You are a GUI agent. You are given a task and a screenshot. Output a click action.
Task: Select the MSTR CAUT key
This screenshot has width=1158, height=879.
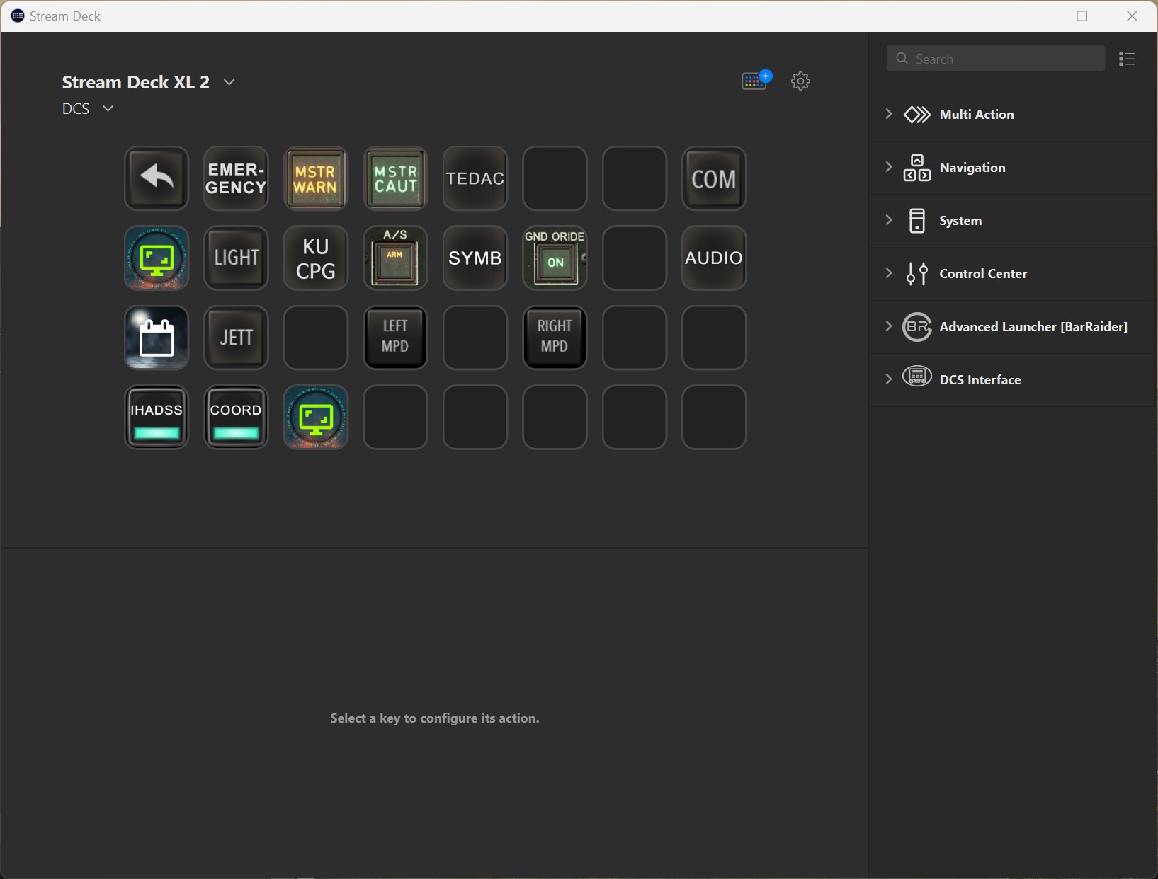(395, 178)
